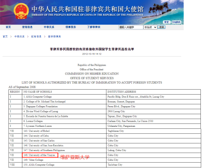Click the Chinese national emblem logo
The height and width of the screenshot is (168, 210).
21,11
